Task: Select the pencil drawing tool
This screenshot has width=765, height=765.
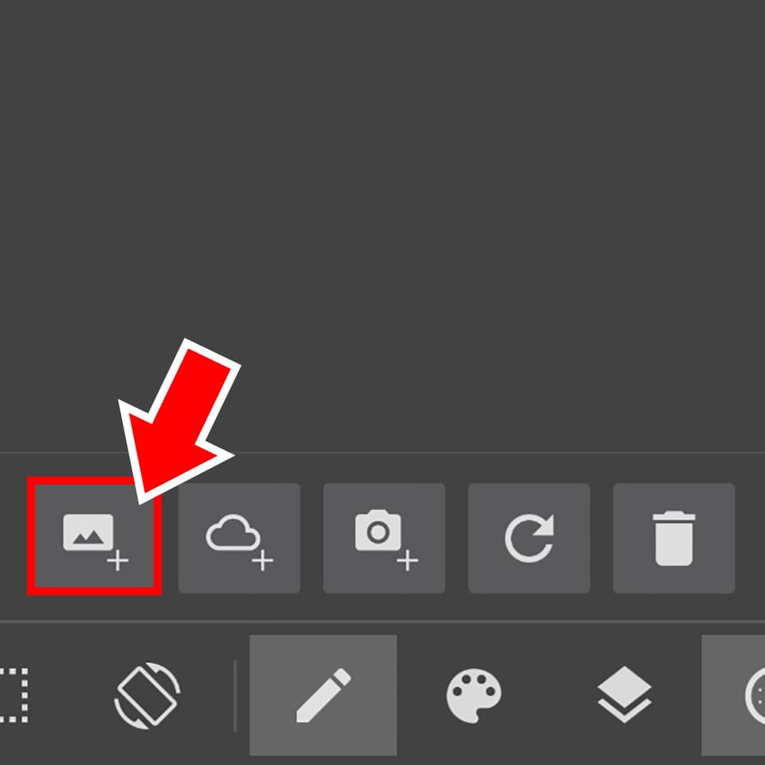Action: [x=323, y=695]
